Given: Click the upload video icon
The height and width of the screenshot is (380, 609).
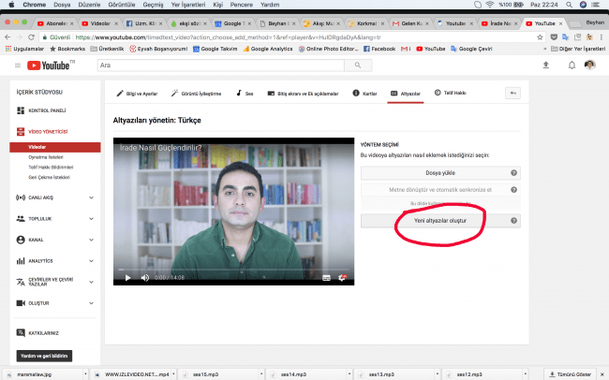Looking at the screenshot, I should 546,66.
